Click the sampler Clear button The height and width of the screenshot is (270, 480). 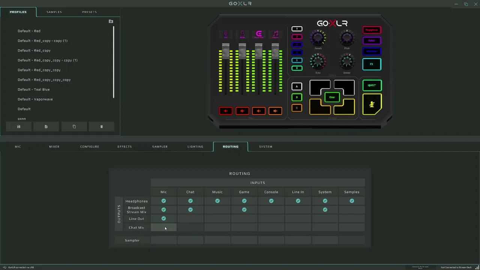pos(332,97)
